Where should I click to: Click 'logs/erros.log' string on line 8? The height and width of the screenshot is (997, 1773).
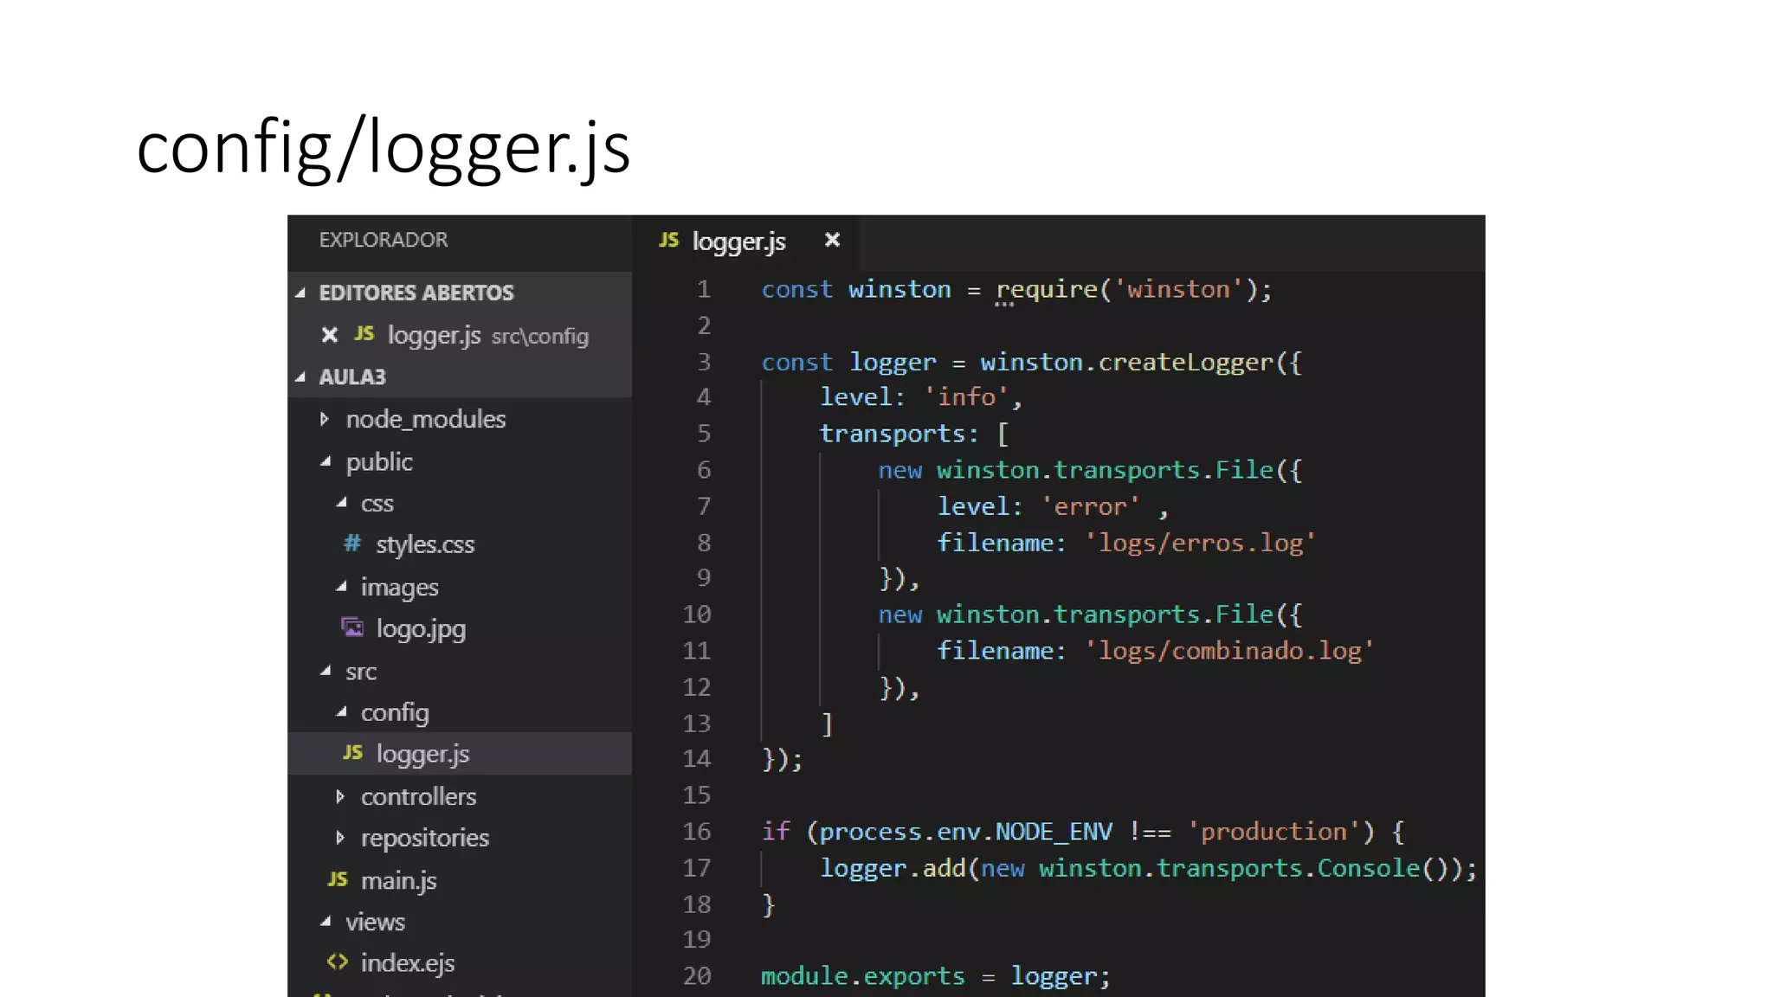click(x=1201, y=544)
